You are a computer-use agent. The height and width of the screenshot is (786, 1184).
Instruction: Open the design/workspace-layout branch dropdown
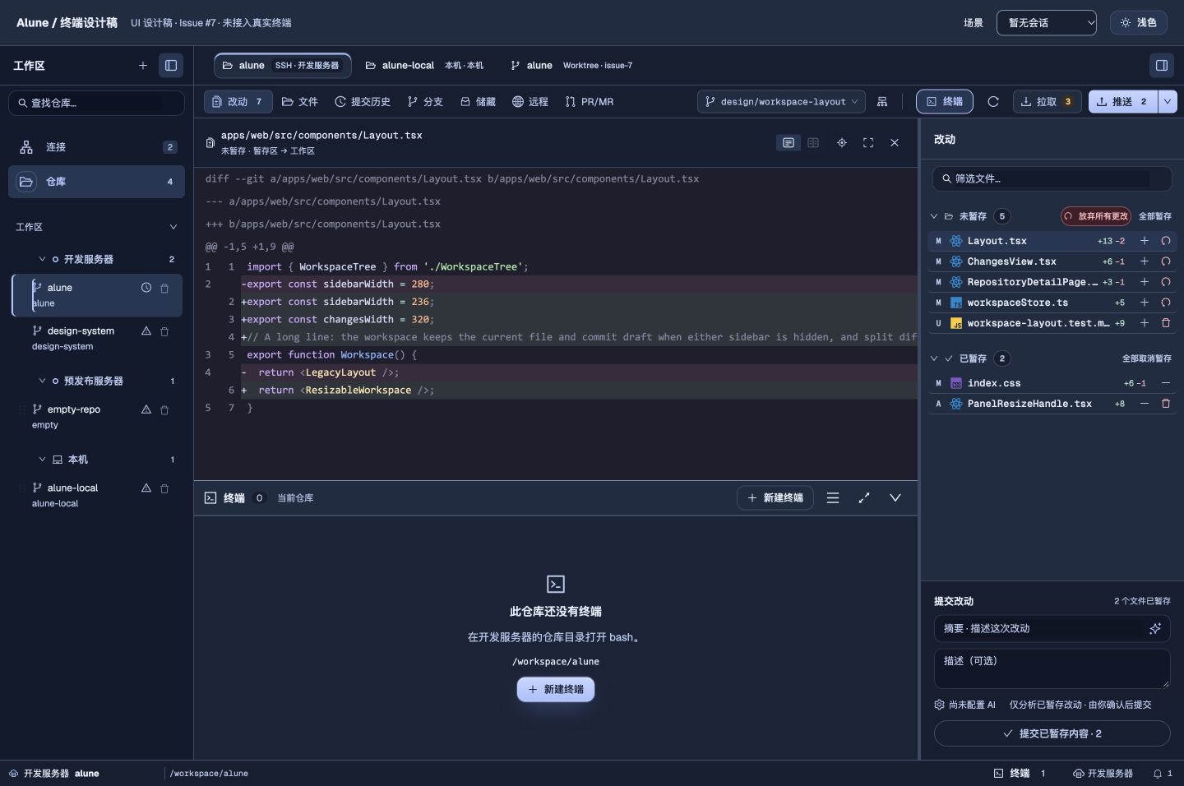[x=782, y=101]
